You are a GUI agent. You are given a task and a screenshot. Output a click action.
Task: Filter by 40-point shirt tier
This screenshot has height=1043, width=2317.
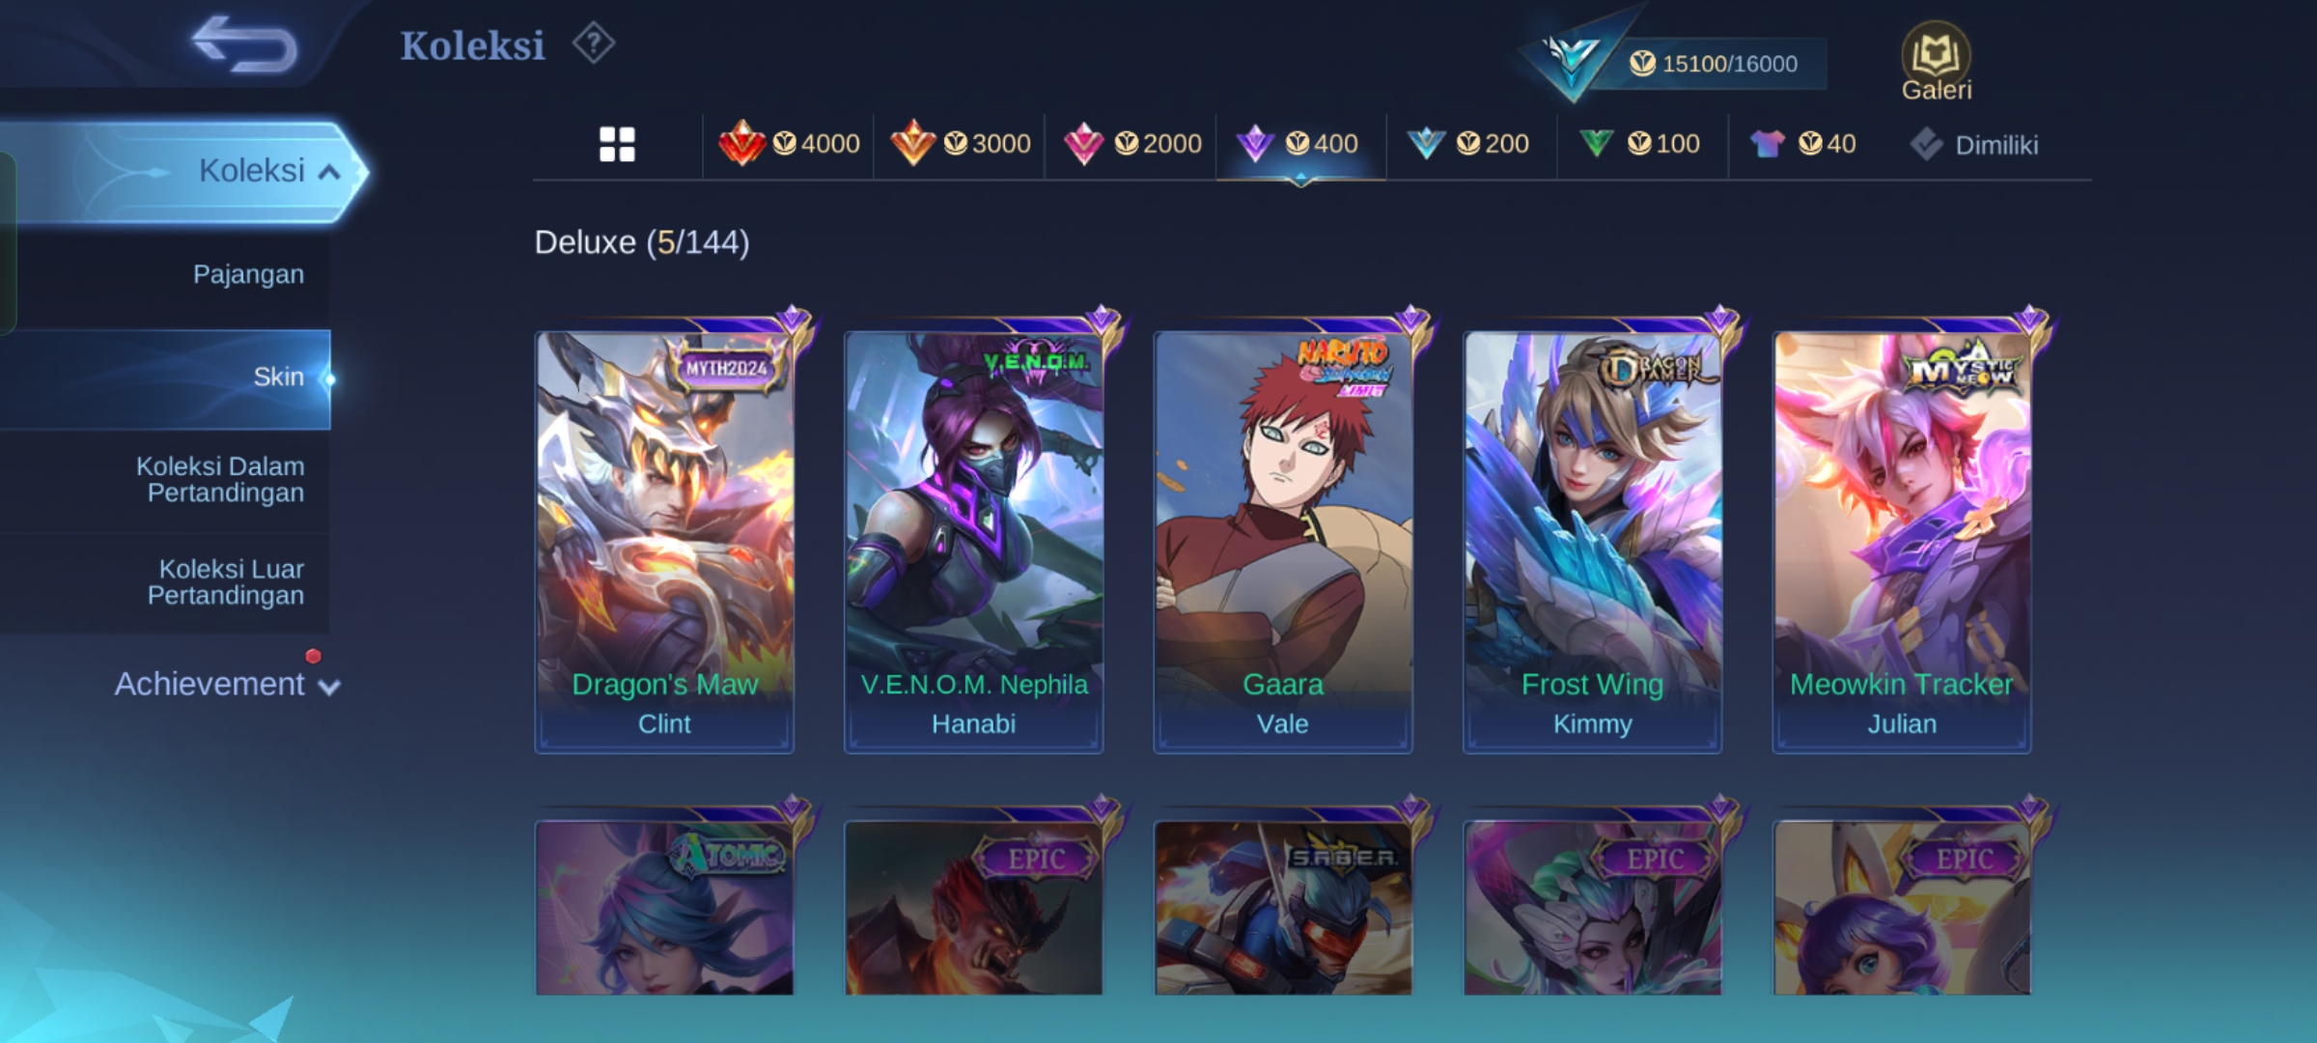tap(1802, 144)
